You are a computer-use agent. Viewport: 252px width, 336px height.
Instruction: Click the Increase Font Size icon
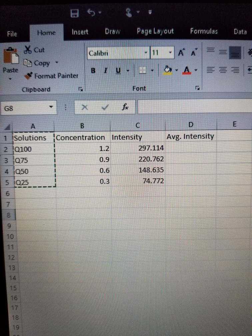tap(181, 52)
